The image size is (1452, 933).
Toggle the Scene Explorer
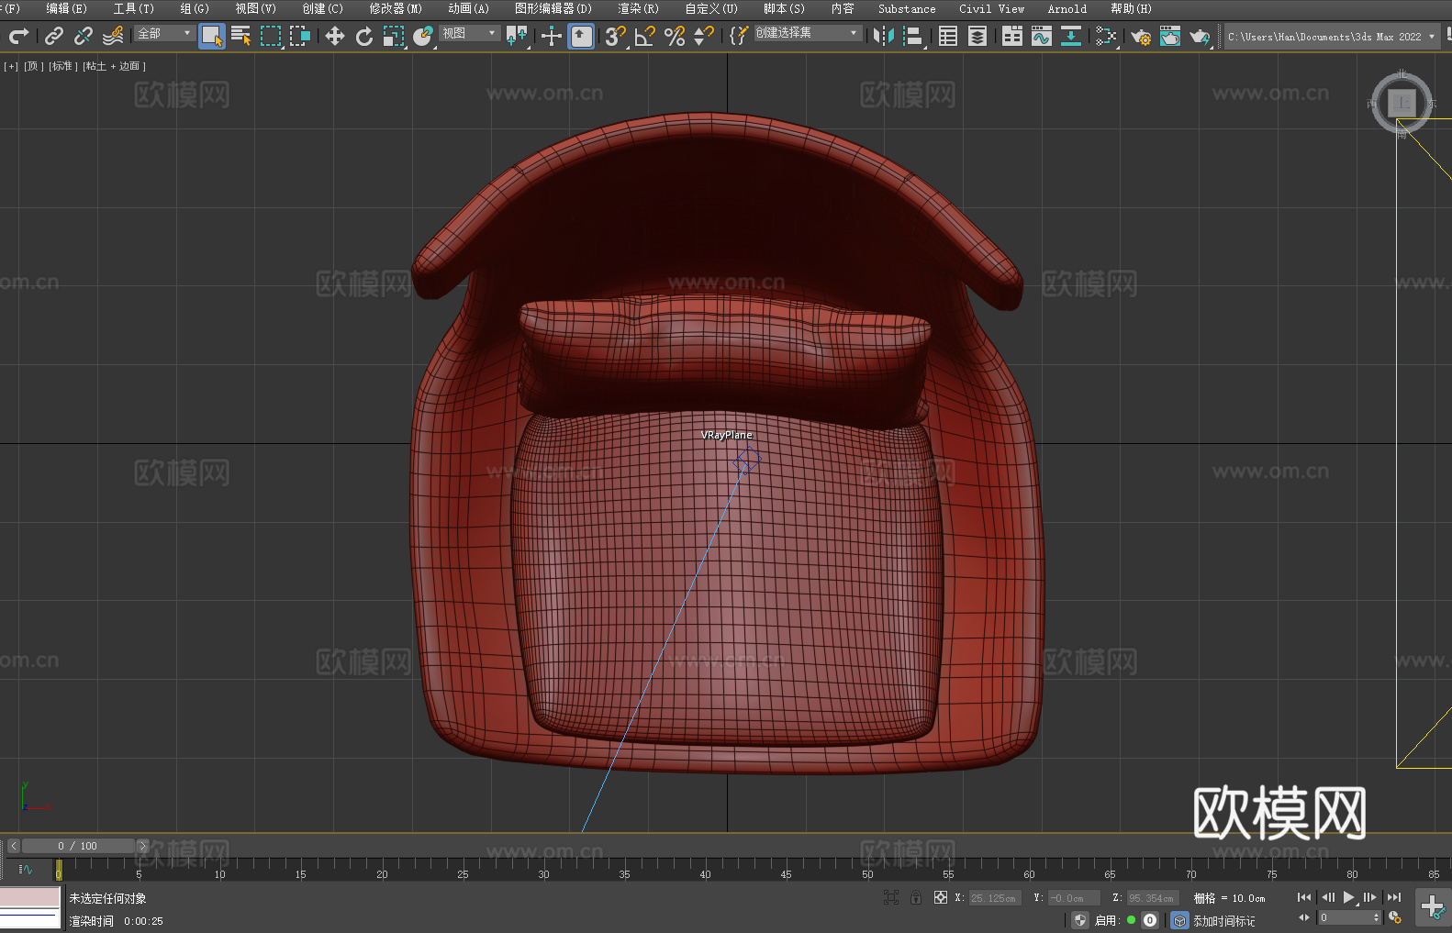[x=948, y=36]
